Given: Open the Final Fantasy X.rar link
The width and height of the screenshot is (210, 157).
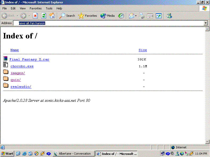Looking at the screenshot, I should 29,59.
